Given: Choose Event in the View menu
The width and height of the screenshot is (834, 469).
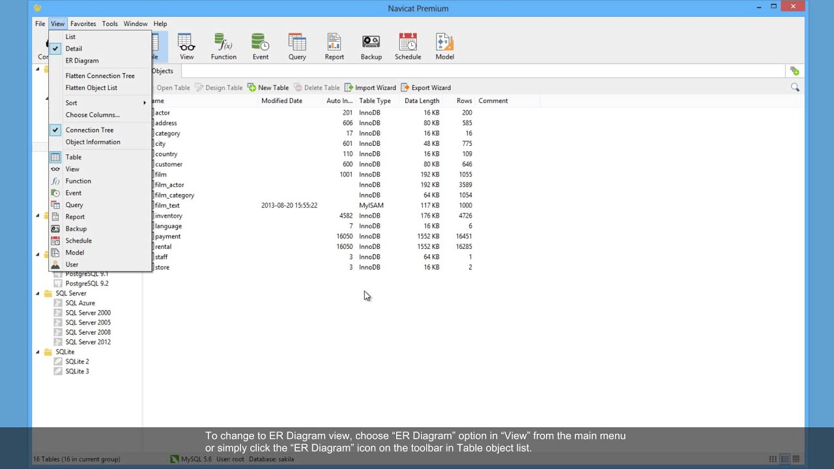Looking at the screenshot, I should [100, 193].
